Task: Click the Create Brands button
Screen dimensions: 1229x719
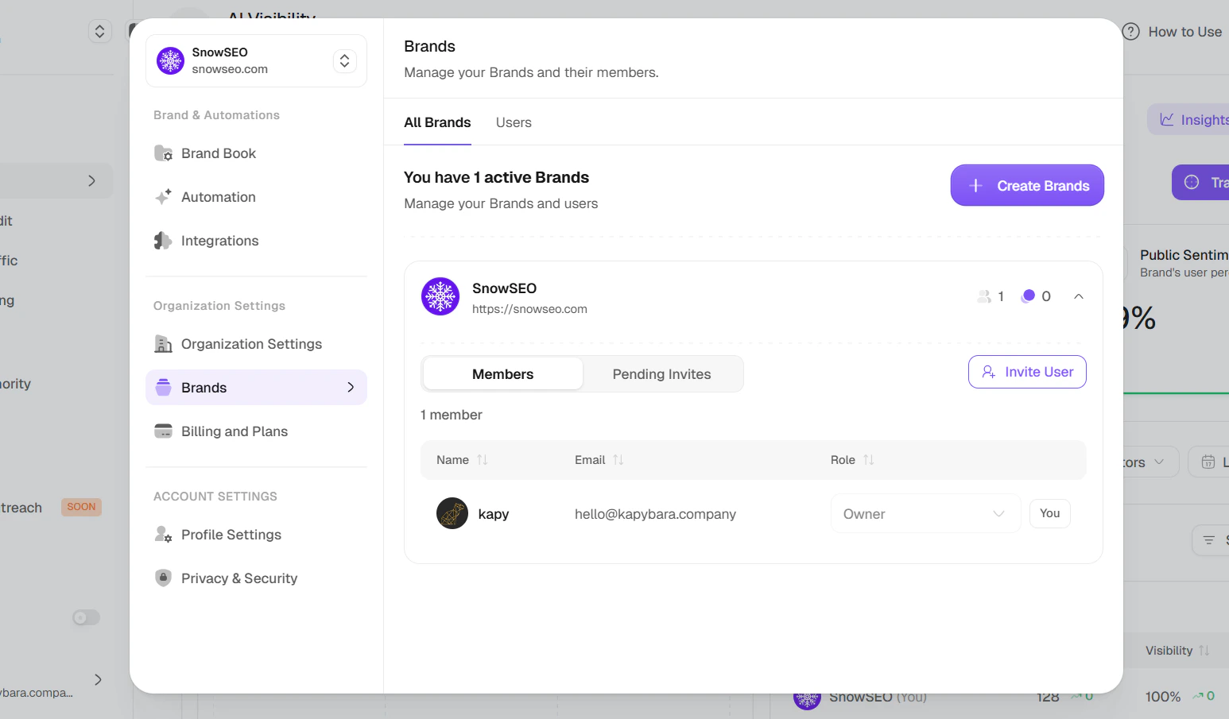Action: [1026, 185]
